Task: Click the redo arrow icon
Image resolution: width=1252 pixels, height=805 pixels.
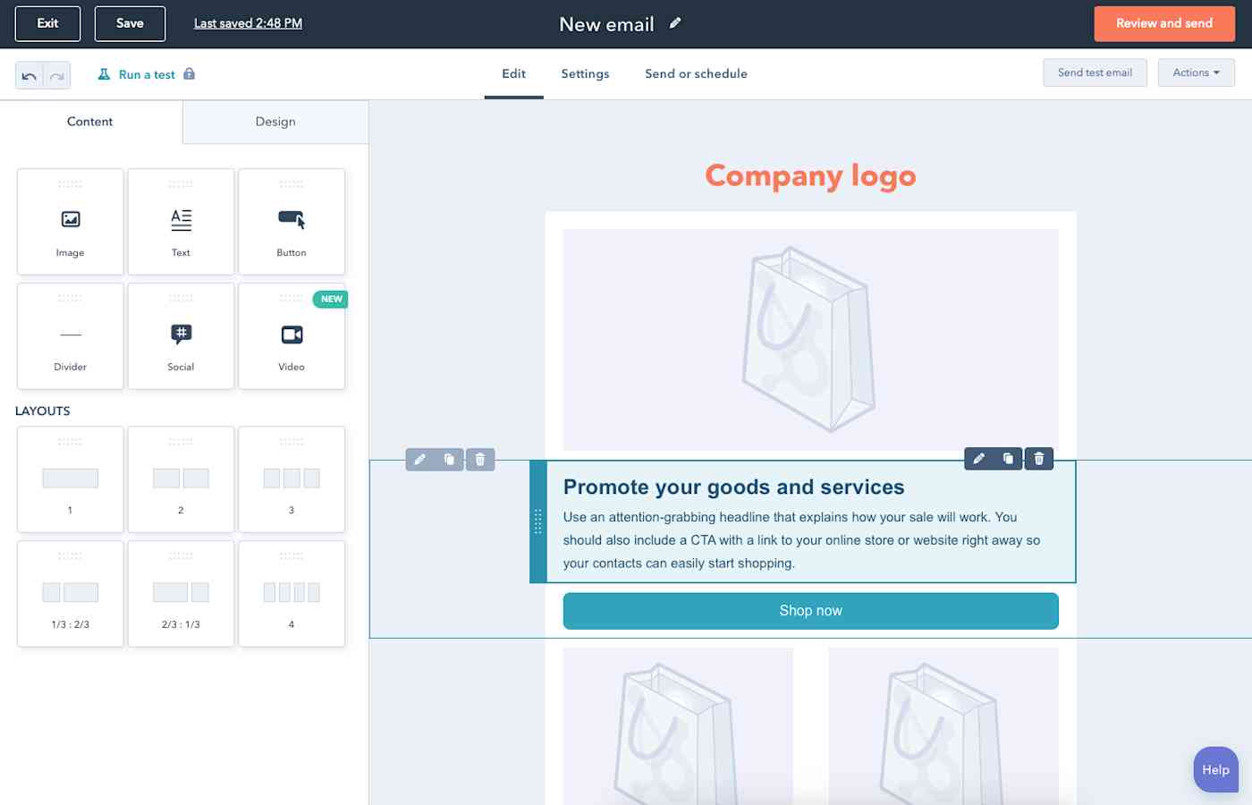Action: (x=57, y=76)
